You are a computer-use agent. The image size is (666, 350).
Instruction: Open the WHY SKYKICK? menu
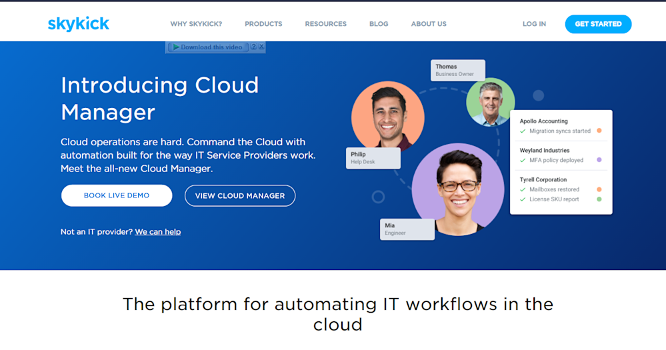click(x=196, y=24)
